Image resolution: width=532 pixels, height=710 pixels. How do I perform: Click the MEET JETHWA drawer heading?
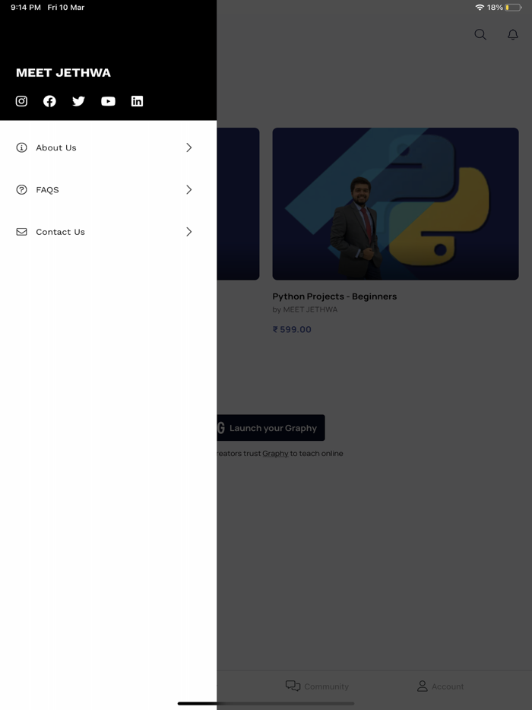click(x=63, y=73)
